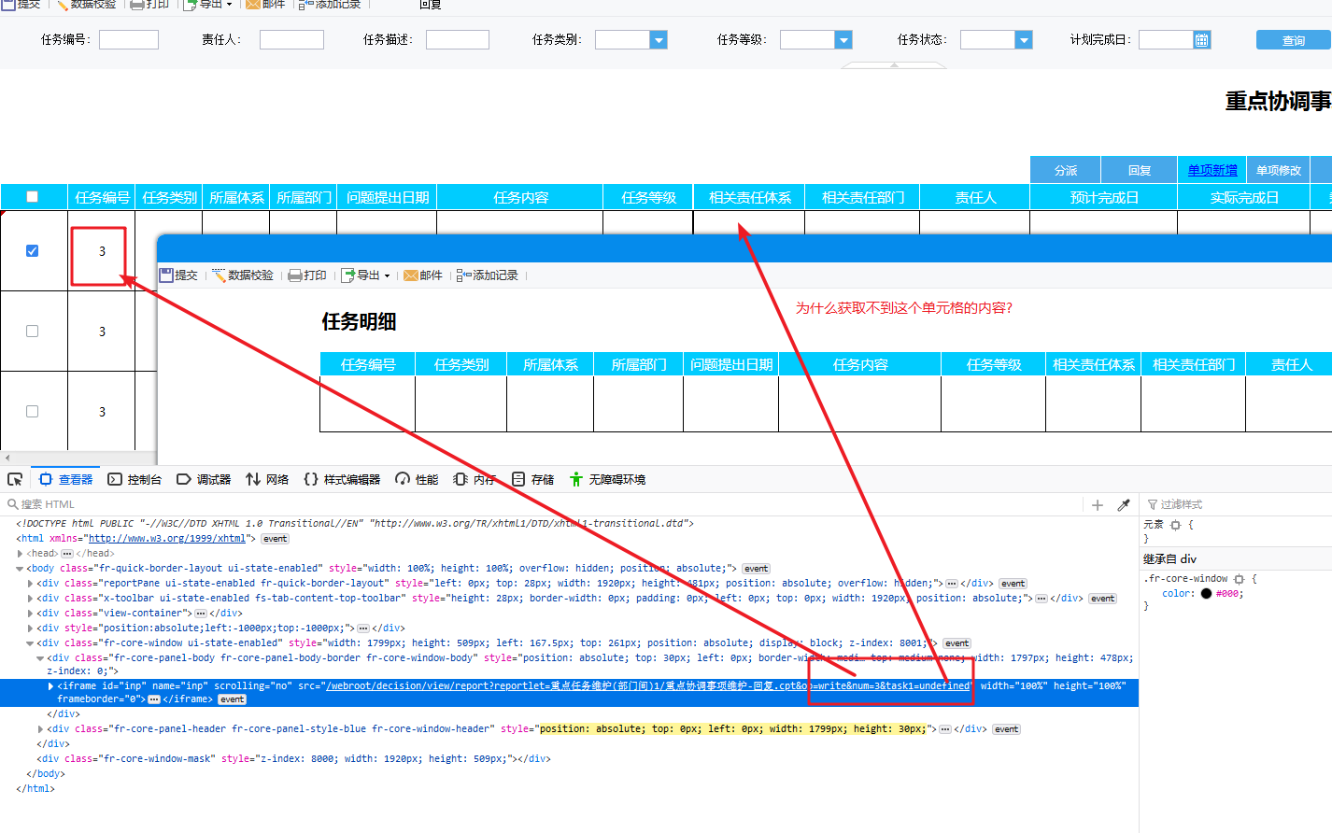Activate the eyedropper color picker icon

coord(1124,504)
